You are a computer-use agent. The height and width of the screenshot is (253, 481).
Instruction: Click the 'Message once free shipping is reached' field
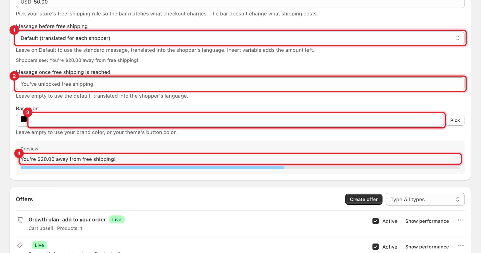tap(240, 84)
